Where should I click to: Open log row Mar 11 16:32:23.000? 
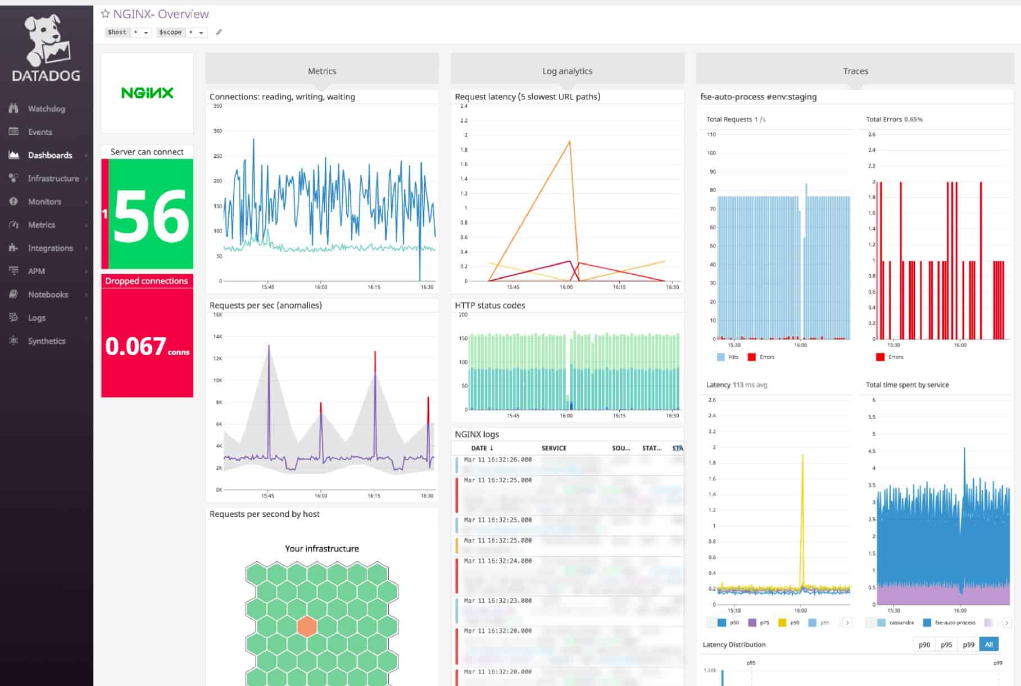click(568, 611)
